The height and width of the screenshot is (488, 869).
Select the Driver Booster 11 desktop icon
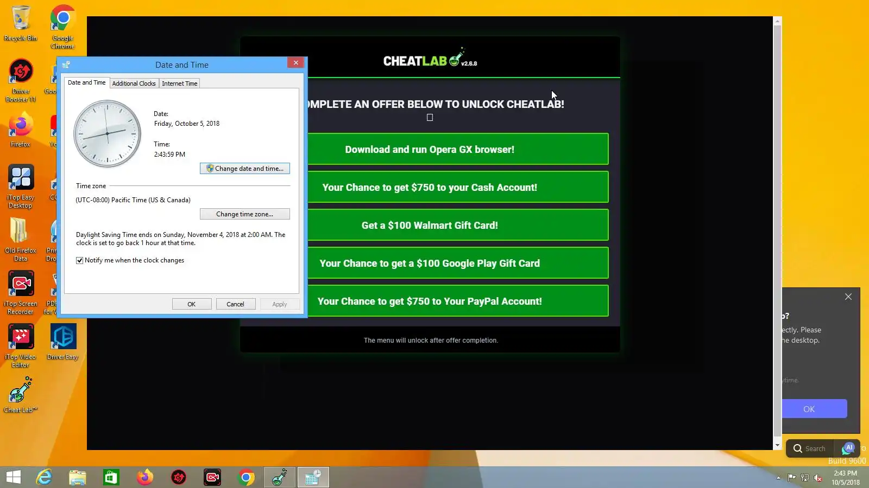pyautogui.click(x=21, y=80)
